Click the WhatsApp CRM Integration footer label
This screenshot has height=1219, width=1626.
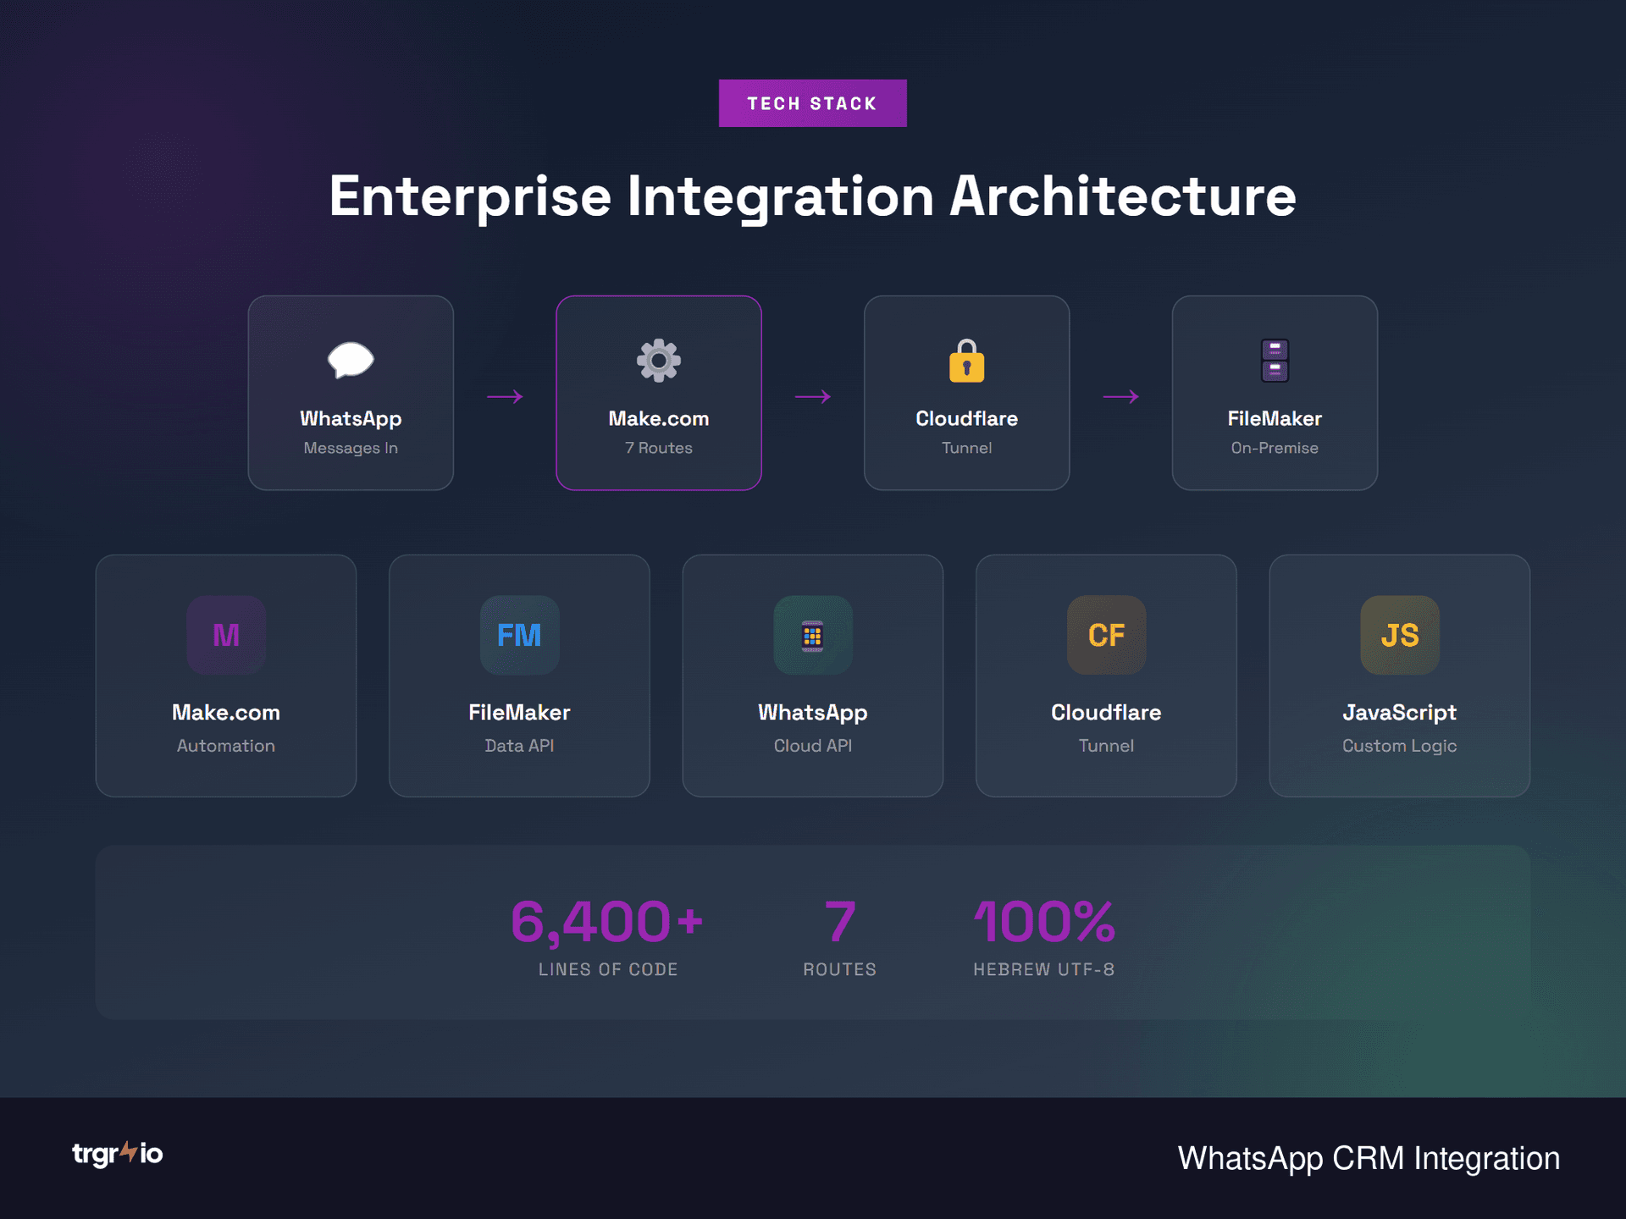click(x=1369, y=1158)
